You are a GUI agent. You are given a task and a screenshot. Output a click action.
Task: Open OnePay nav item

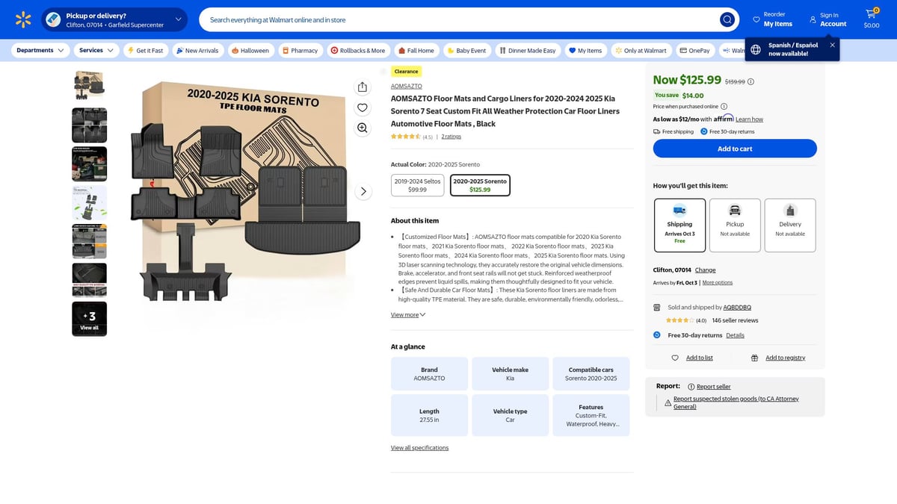[x=695, y=50]
